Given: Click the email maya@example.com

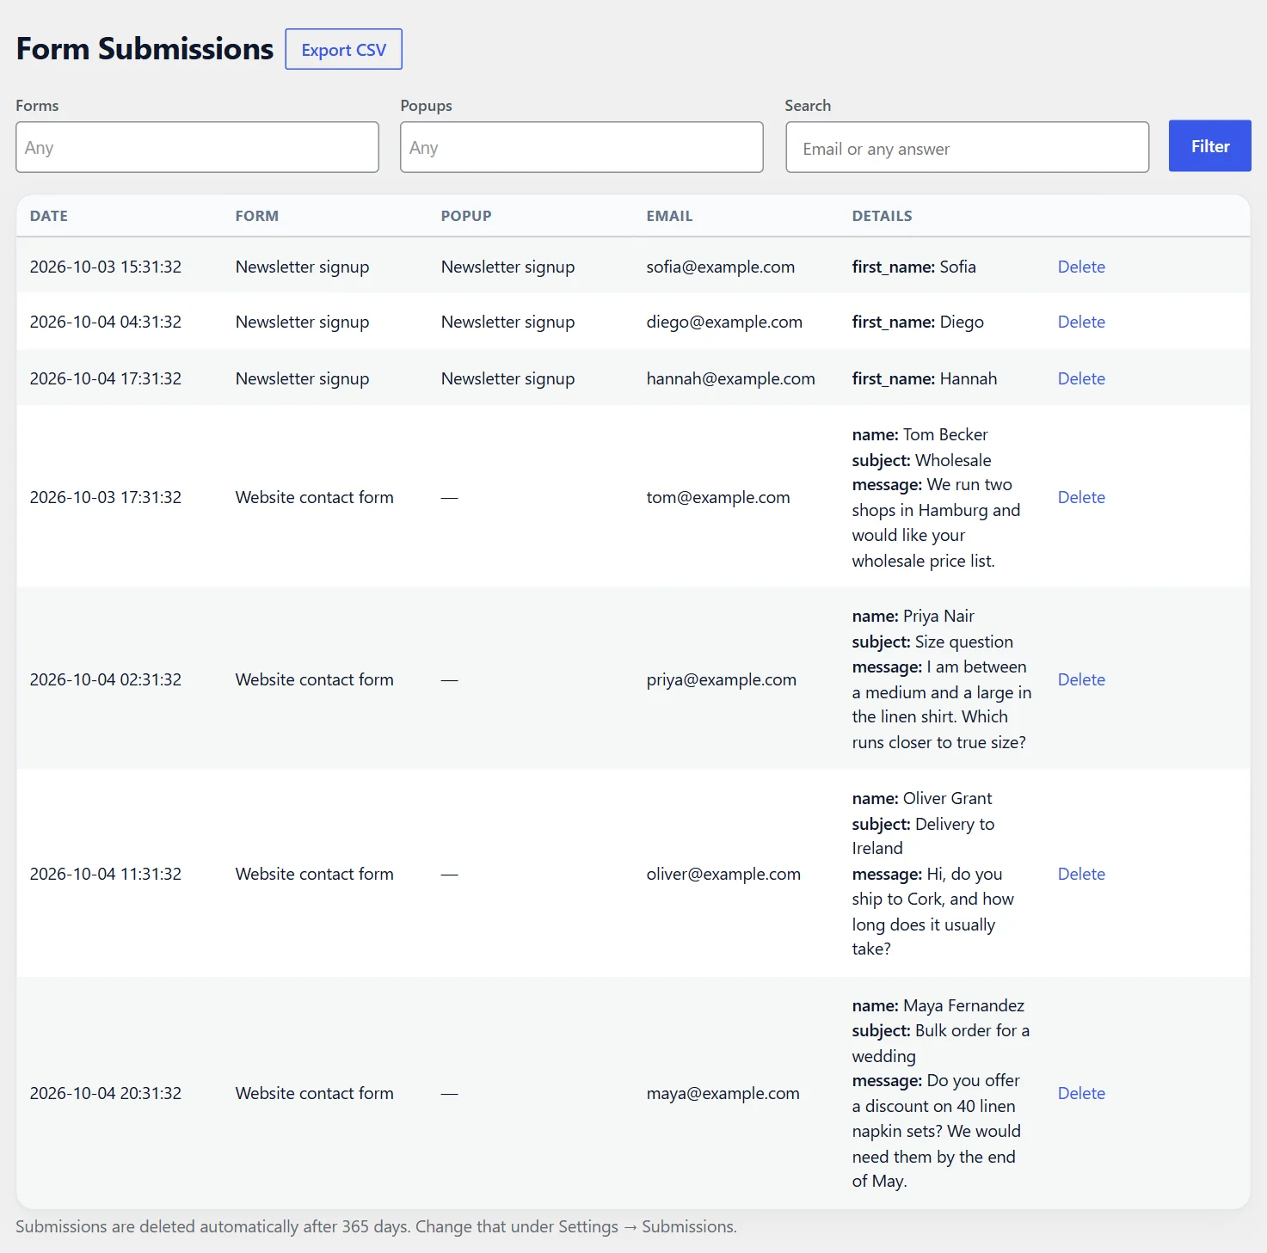Looking at the screenshot, I should pyautogui.click(x=723, y=1093).
